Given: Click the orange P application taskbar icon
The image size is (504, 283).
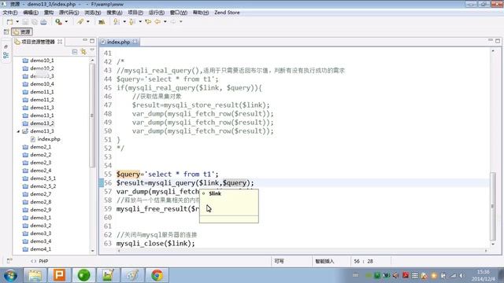Looking at the screenshot, I should 59,275.
